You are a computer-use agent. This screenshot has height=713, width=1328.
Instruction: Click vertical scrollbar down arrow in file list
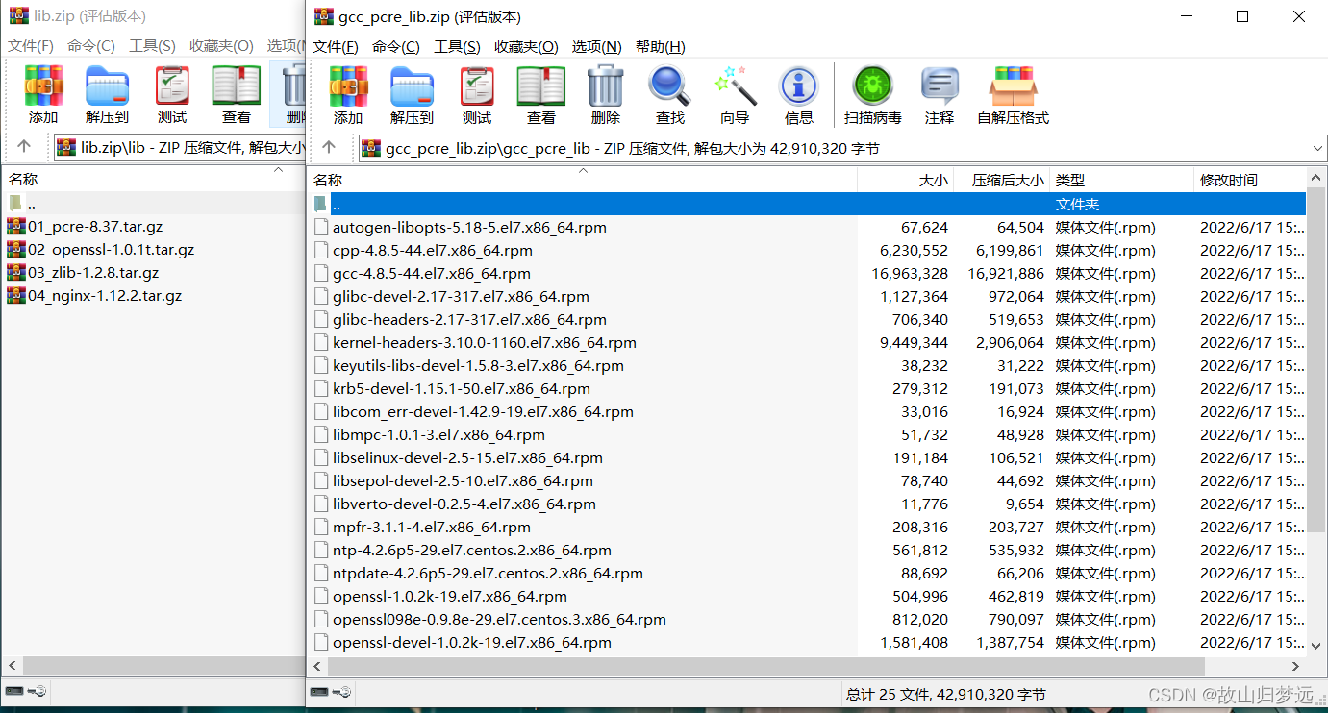[x=1316, y=645]
